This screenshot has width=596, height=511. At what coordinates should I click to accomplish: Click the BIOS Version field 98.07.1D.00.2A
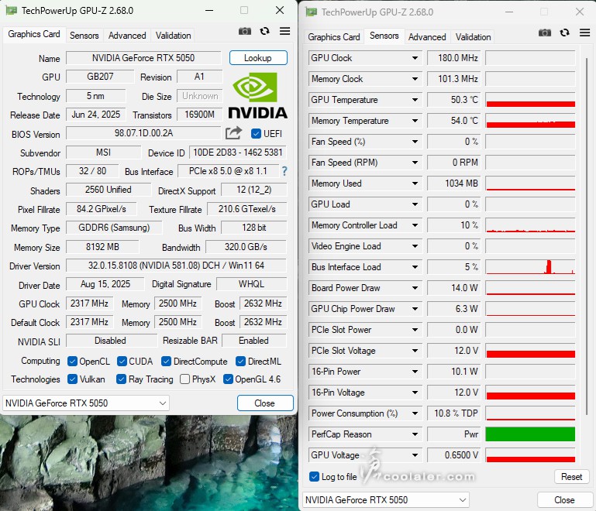(x=143, y=133)
